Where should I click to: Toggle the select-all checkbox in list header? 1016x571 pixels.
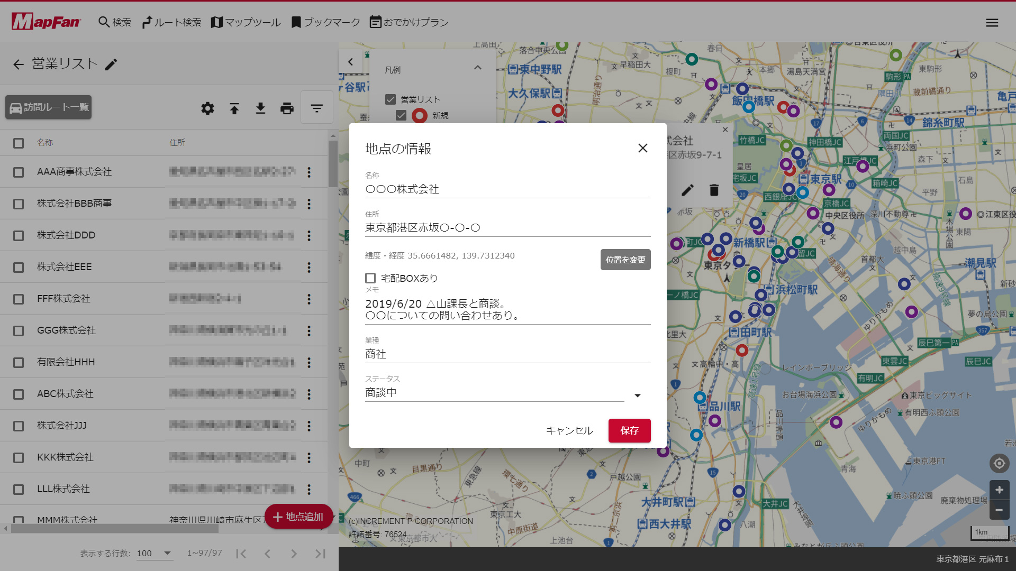(x=19, y=143)
